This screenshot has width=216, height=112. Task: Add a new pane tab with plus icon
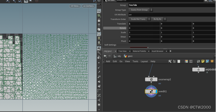(170, 51)
